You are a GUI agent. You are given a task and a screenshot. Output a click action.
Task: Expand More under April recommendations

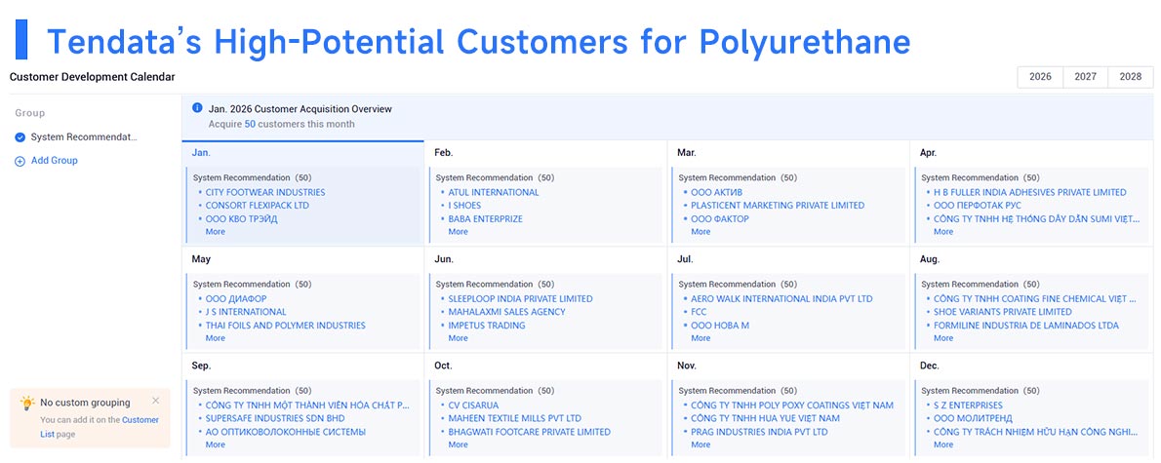pyautogui.click(x=943, y=232)
